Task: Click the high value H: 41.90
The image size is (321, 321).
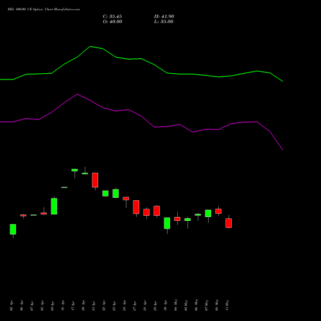Action: click(164, 17)
